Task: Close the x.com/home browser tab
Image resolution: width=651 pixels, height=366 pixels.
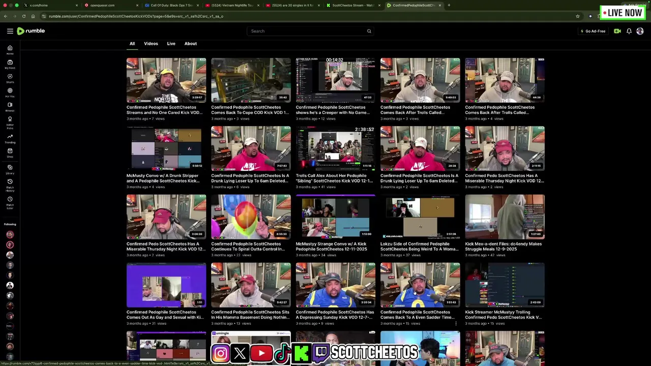Action: pyautogui.click(x=77, y=5)
